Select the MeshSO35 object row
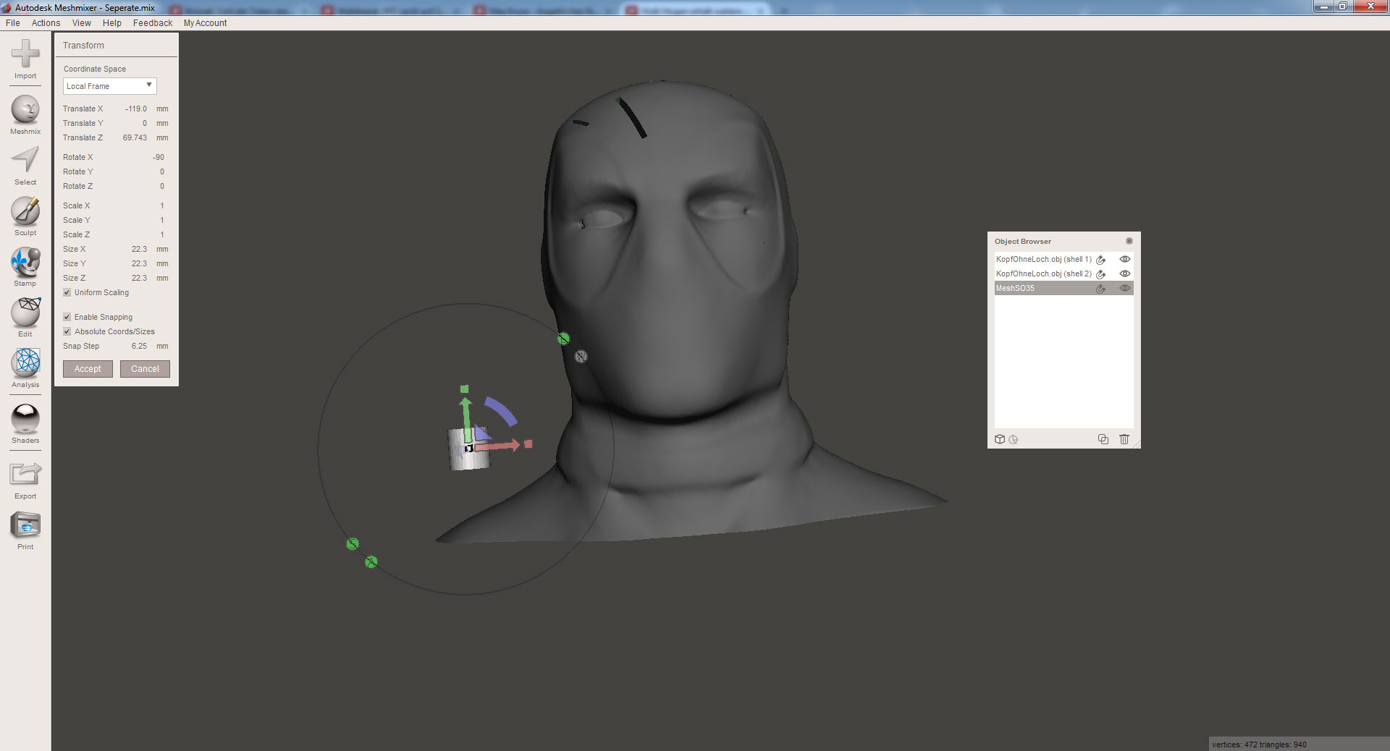The image size is (1390, 751). pyautogui.click(x=1064, y=288)
